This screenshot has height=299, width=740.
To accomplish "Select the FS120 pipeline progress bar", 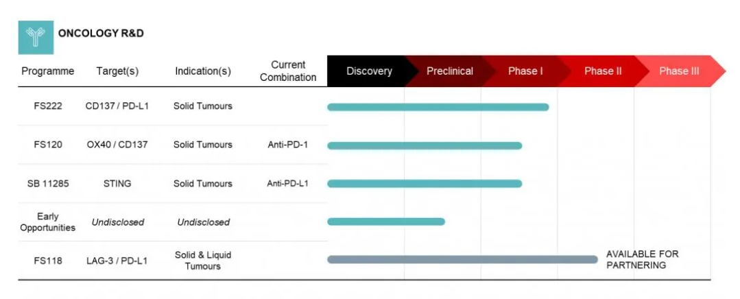I will click(425, 145).
